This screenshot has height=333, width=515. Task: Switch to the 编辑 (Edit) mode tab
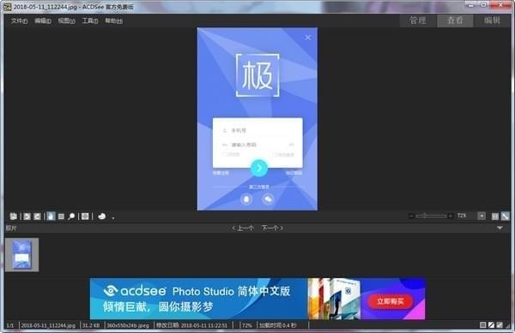pos(492,21)
